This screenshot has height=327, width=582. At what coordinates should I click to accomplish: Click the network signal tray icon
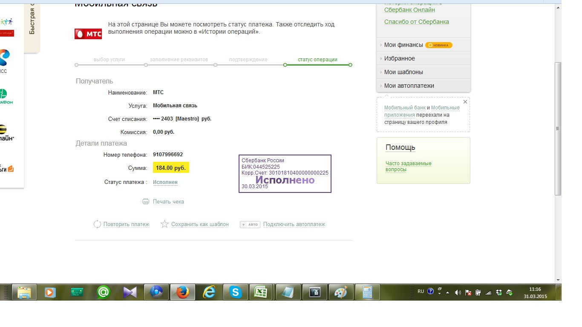tap(489, 293)
